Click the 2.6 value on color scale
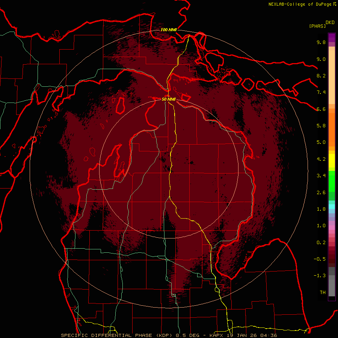Image resolution: width=338 pixels, height=338 pixels. (321, 193)
